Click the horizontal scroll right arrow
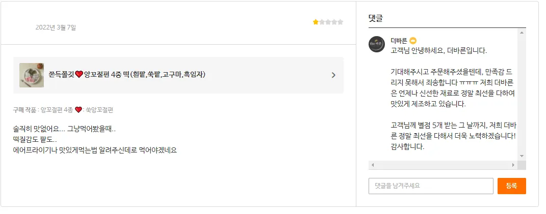Screen dimensions: 546x214 click(513, 165)
